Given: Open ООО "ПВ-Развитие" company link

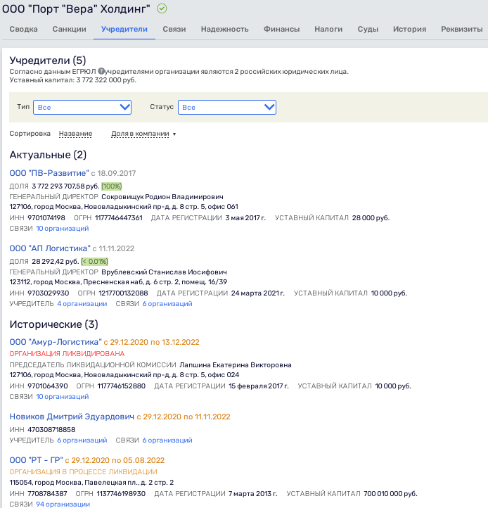Looking at the screenshot, I should 49,173.
